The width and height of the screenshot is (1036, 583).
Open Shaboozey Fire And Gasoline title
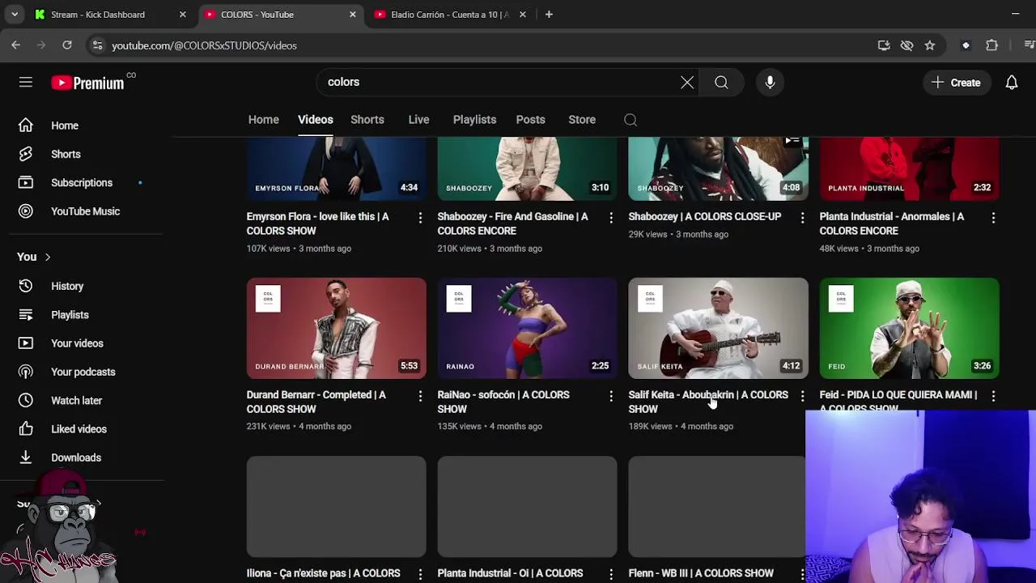[512, 223]
